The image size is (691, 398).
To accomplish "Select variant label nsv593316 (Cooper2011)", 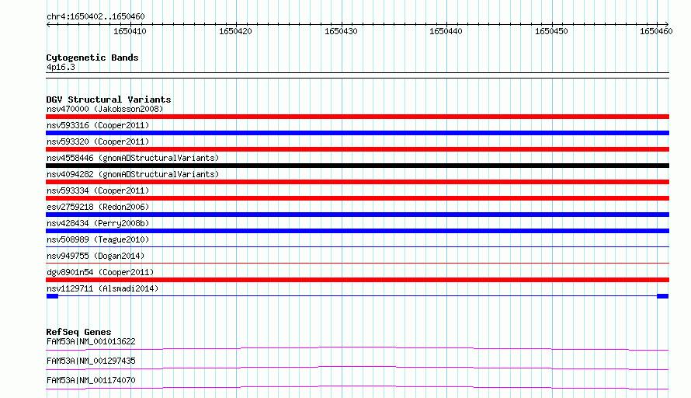I will pos(98,125).
